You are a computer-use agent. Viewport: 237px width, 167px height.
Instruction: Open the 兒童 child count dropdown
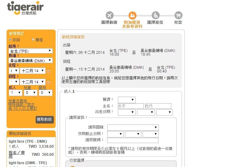(x=31, y=93)
